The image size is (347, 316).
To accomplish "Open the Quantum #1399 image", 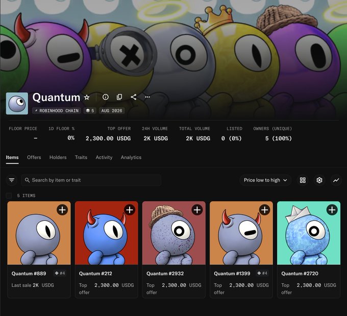I will point(241,233).
